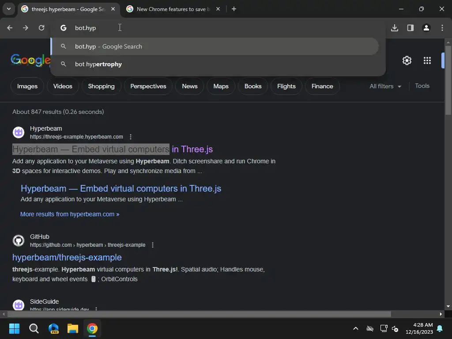Click the Google logo
The height and width of the screenshot is (339, 452).
pyautogui.click(x=30, y=60)
